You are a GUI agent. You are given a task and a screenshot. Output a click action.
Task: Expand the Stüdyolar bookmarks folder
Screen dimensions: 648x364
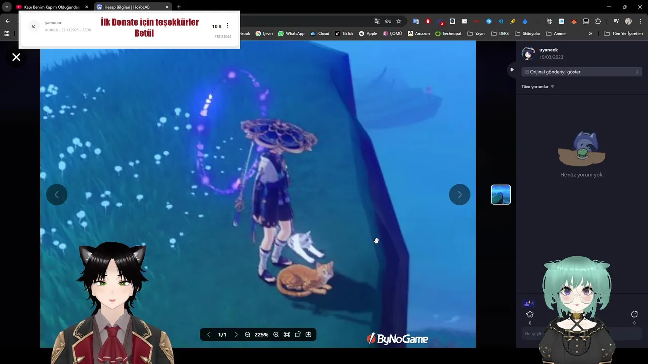point(528,34)
